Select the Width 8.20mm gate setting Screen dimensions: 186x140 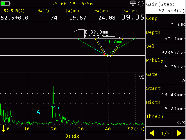165,105
